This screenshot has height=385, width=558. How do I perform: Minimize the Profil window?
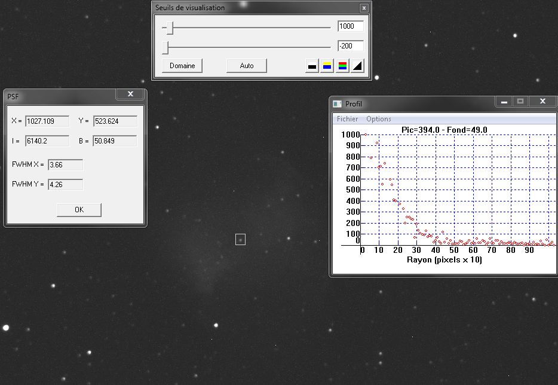(x=504, y=102)
